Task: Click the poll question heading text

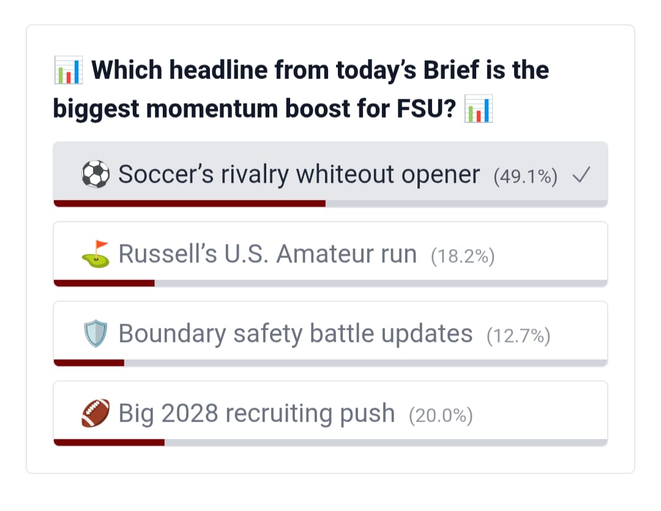Action: coord(301,89)
